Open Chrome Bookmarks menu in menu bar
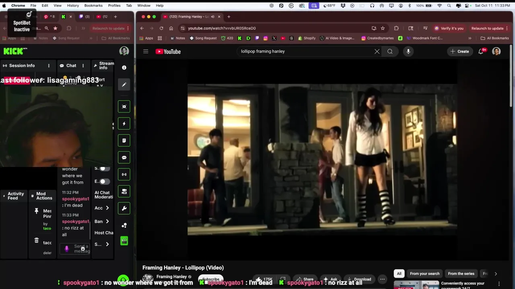 pos(93,6)
